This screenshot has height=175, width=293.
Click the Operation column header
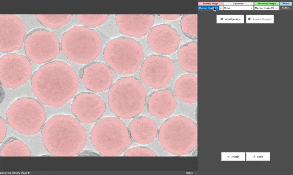tap(238, 4)
